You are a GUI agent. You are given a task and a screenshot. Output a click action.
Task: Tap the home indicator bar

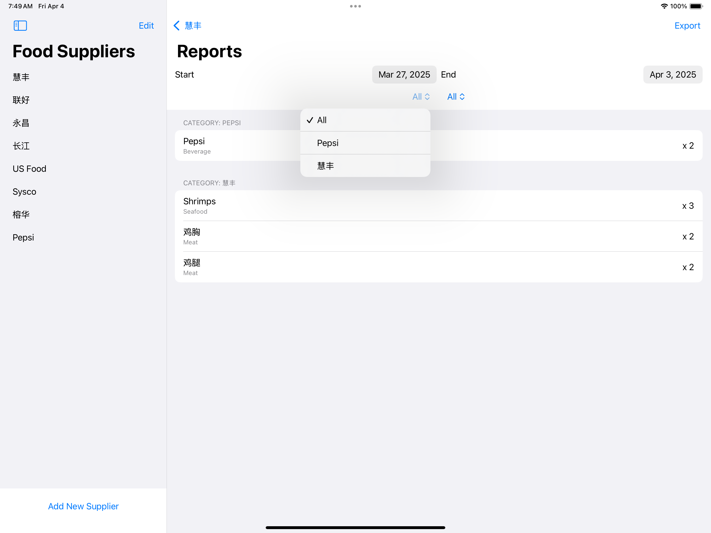click(355, 528)
